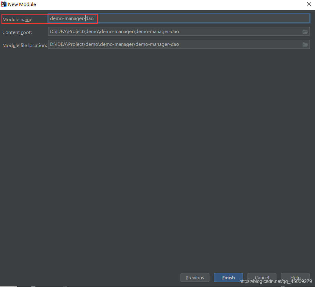
Task: Click the Previous button
Action: point(195,277)
